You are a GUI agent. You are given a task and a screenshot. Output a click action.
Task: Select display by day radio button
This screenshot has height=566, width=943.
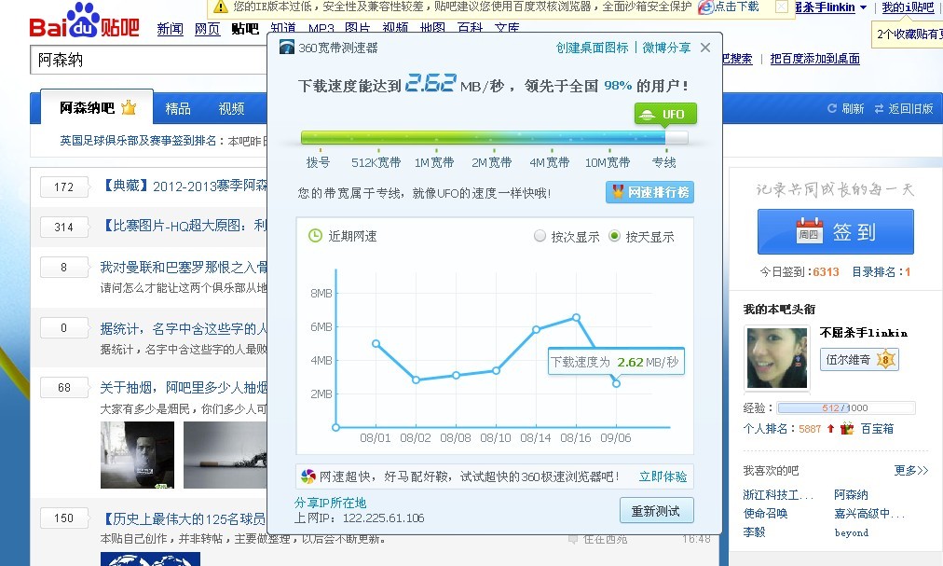614,236
